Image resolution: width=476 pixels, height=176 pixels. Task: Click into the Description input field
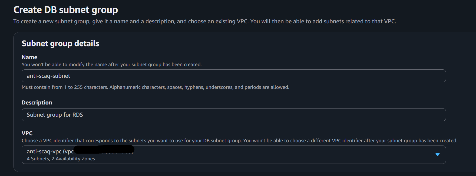pyautogui.click(x=234, y=115)
